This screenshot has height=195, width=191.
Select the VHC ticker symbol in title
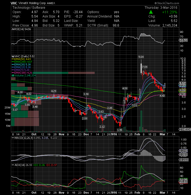14,3
